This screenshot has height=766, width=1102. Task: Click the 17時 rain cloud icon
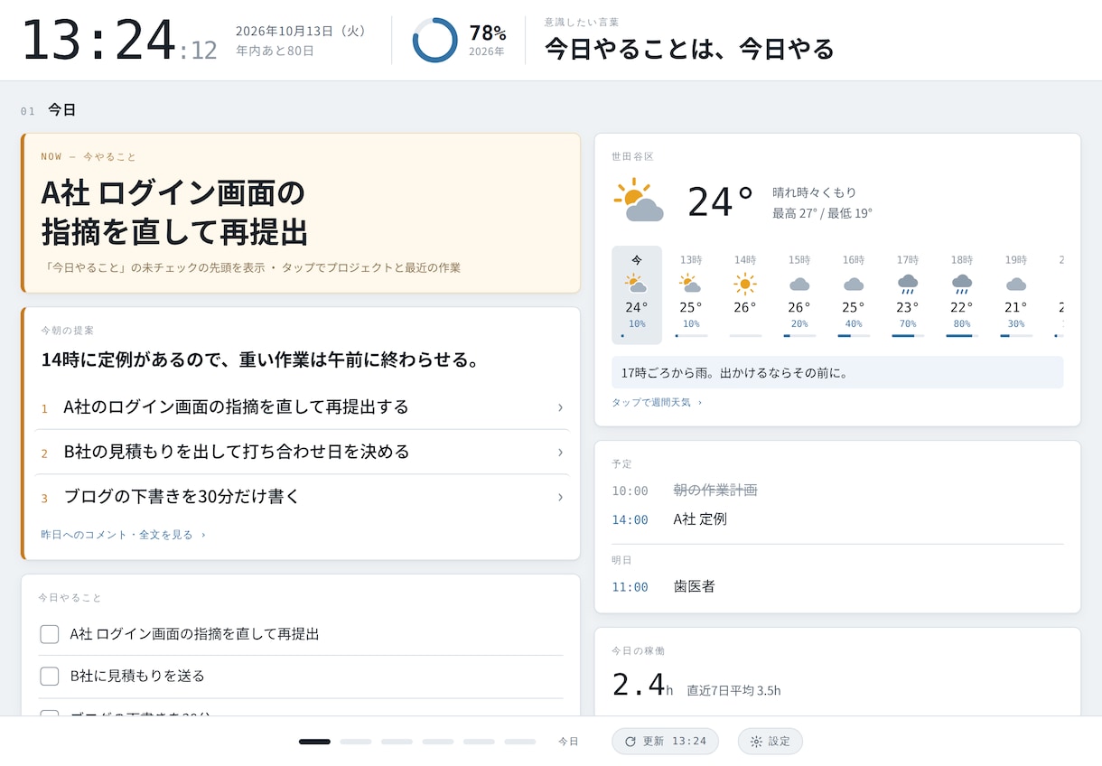[908, 285]
